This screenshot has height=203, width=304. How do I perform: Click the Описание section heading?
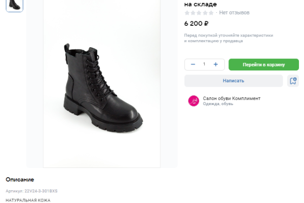click(x=20, y=180)
